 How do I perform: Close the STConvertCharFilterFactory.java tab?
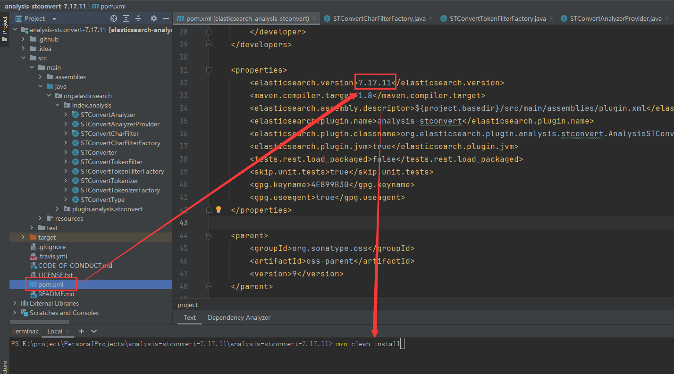[x=431, y=19]
